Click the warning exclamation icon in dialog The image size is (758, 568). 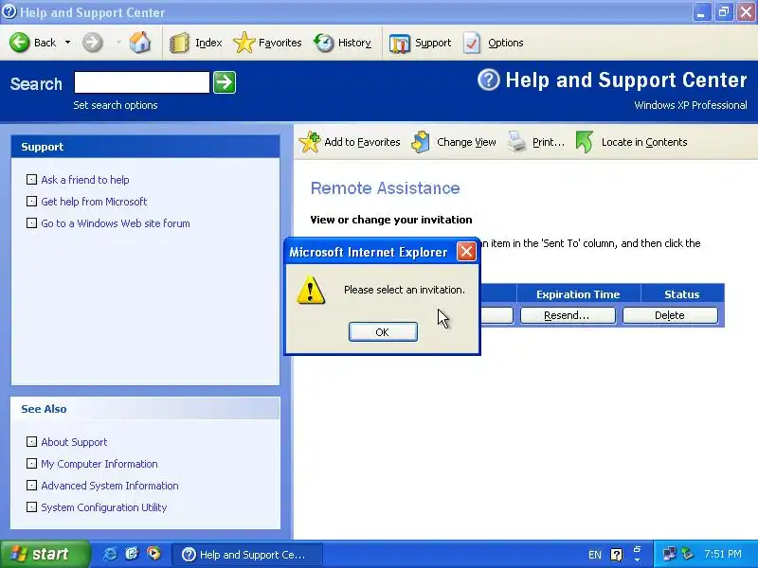[x=311, y=291]
